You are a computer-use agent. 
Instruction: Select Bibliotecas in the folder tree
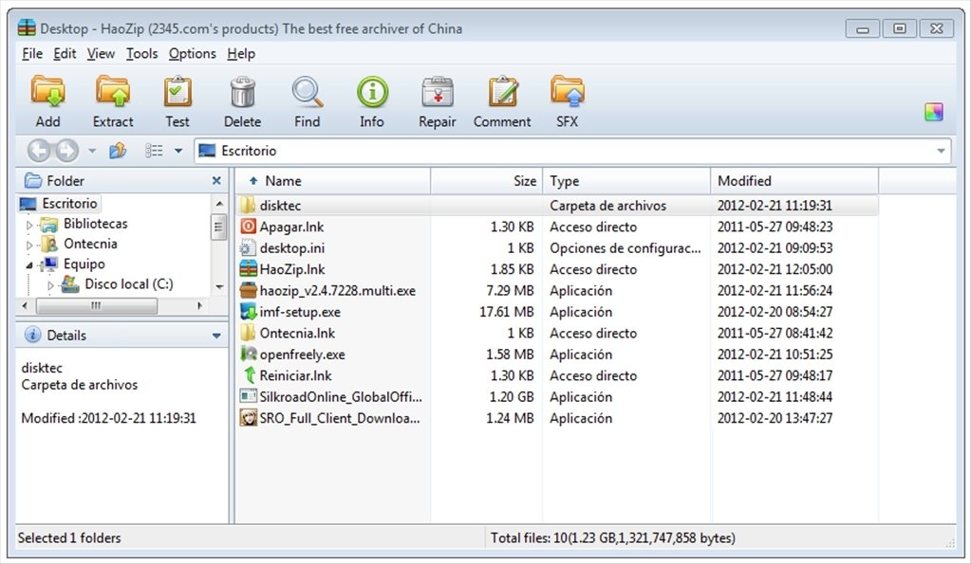[95, 224]
